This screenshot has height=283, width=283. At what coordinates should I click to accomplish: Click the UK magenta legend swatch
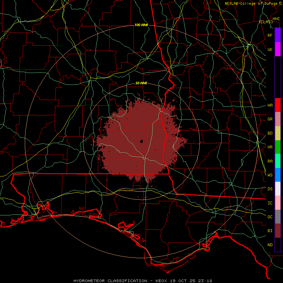click(278, 49)
